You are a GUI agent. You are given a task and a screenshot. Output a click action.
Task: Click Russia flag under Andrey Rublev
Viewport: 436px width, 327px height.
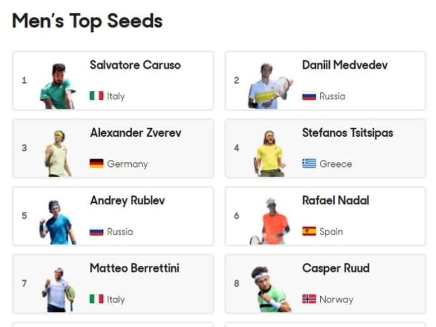click(96, 231)
